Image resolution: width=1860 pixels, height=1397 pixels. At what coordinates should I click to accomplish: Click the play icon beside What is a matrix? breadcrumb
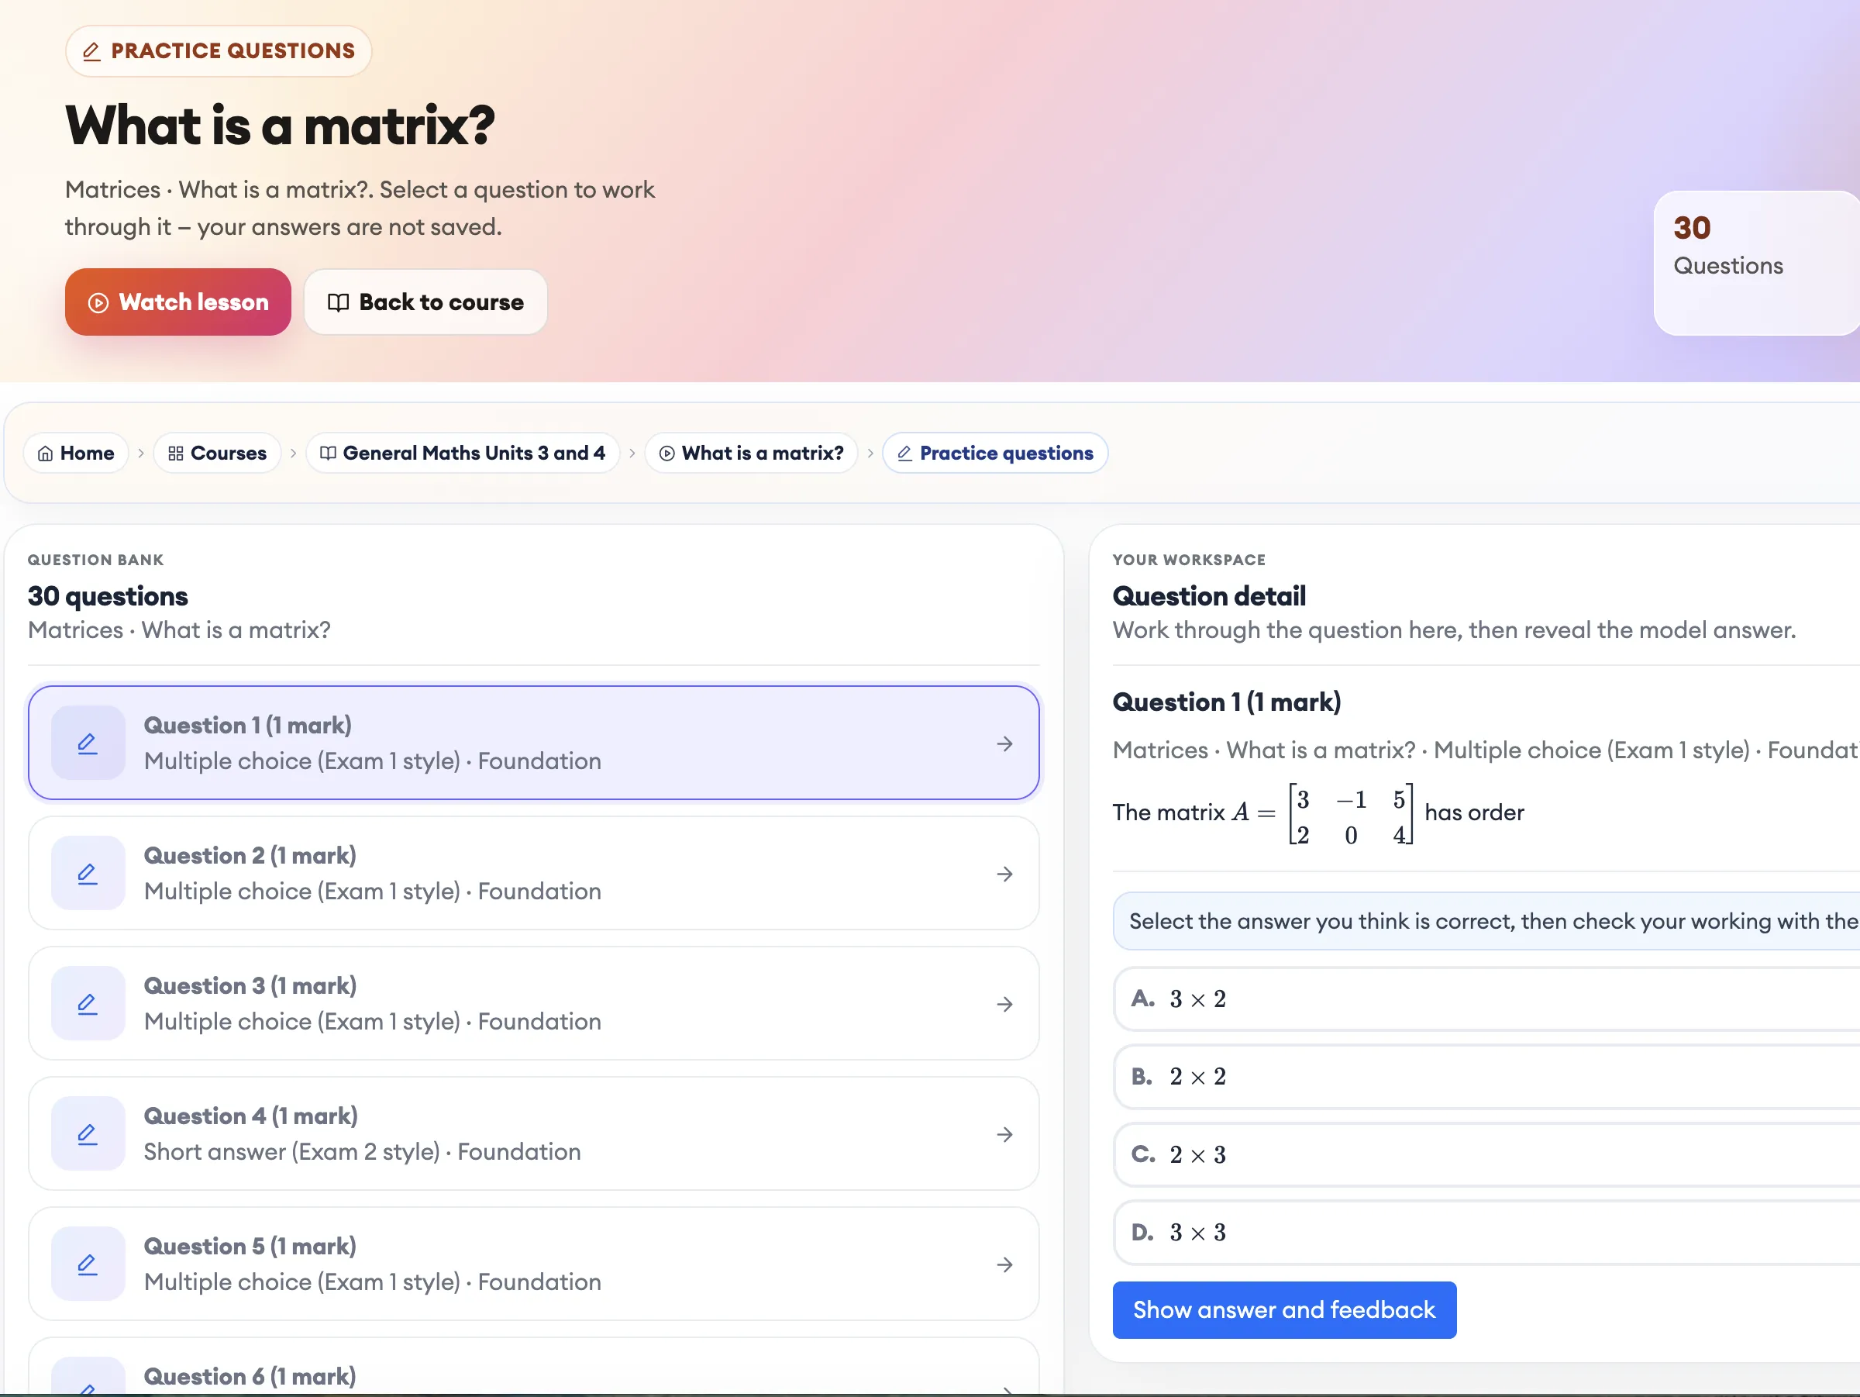point(666,454)
